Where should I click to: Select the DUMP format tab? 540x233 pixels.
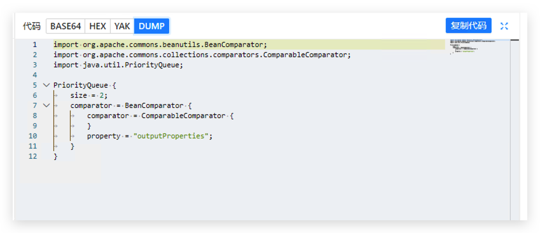point(151,26)
